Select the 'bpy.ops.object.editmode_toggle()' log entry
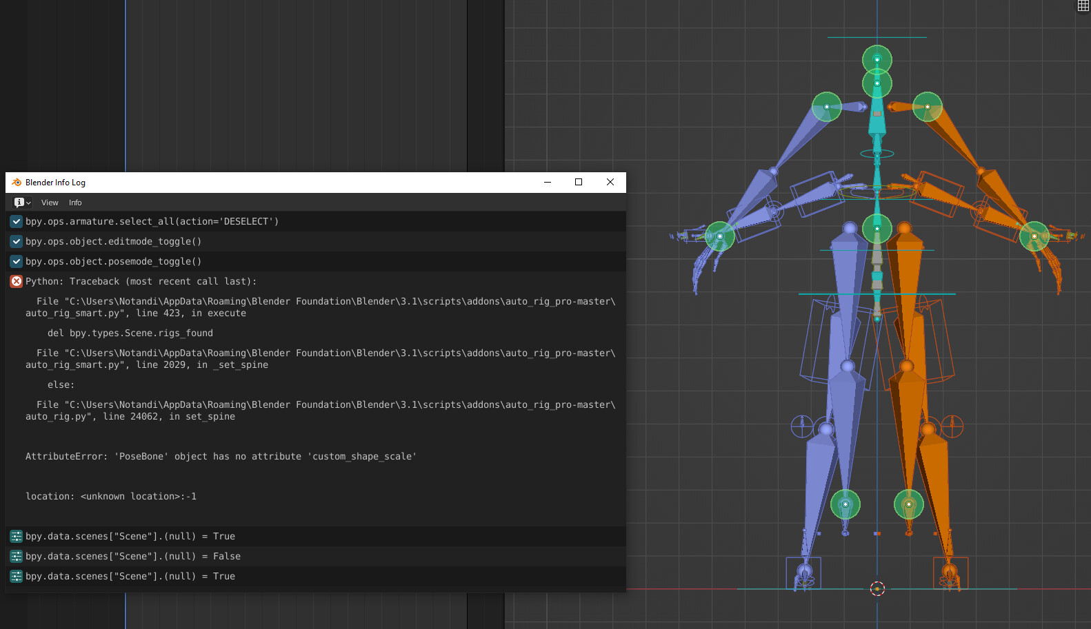The image size is (1091, 629). pos(316,241)
